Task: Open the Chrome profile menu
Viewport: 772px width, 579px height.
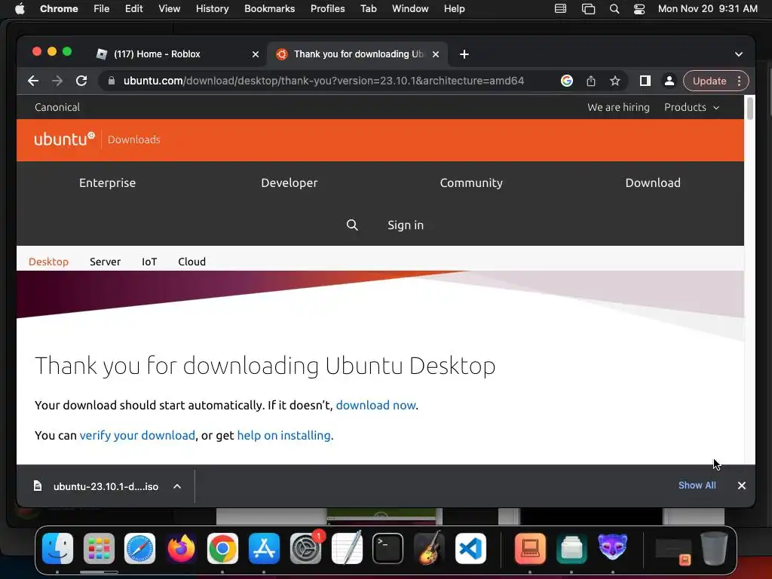Action: [x=669, y=81]
